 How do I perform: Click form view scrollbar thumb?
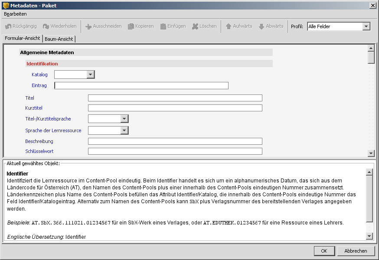pos(371,58)
